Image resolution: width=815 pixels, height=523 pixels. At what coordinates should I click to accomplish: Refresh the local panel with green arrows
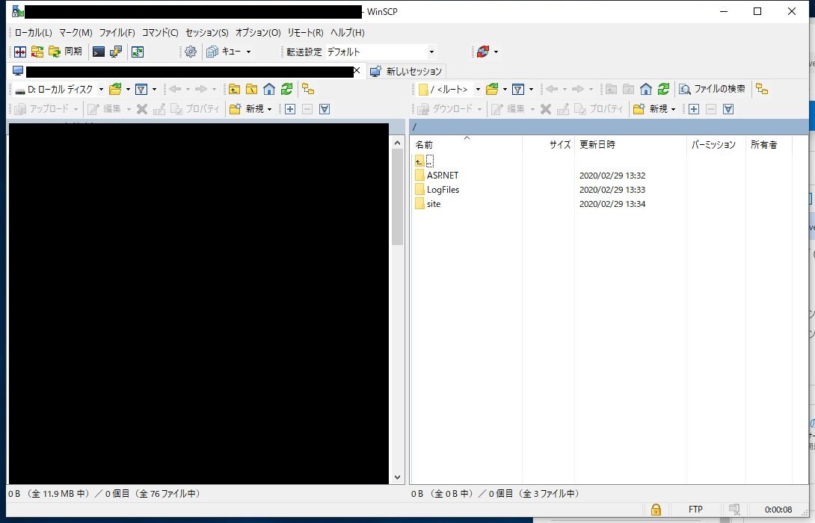(x=286, y=90)
